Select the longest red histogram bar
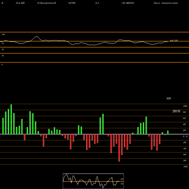This screenshot has height=189, width=189. click(x=119, y=148)
